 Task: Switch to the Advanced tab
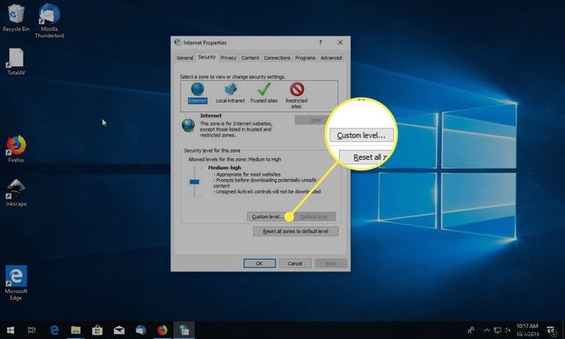click(x=331, y=57)
